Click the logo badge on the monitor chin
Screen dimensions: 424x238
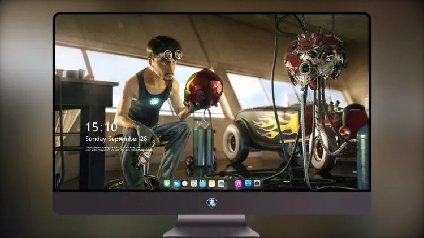pos(212,202)
